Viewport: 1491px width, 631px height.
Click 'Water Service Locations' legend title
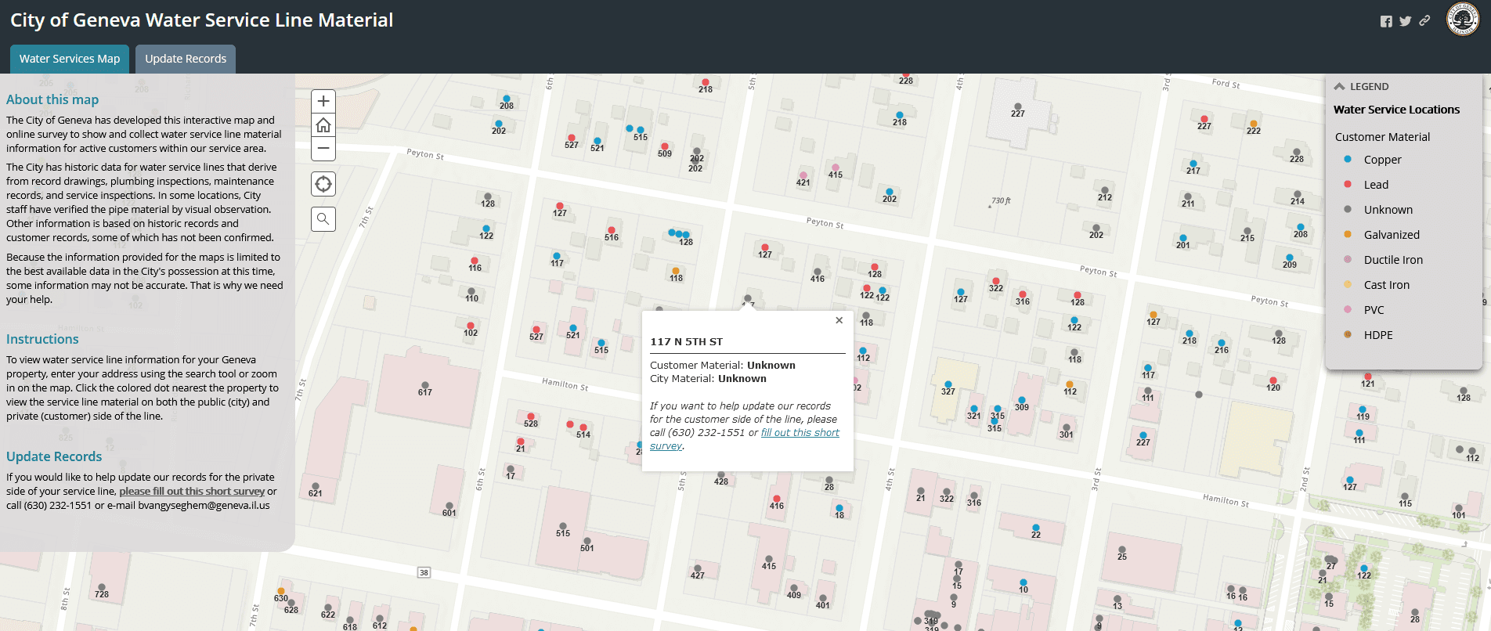pyautogui.click(x=1397, y=110)
